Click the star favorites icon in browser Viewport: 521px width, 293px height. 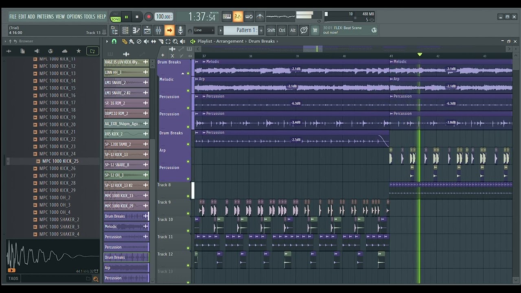click(x=79, y=51)
